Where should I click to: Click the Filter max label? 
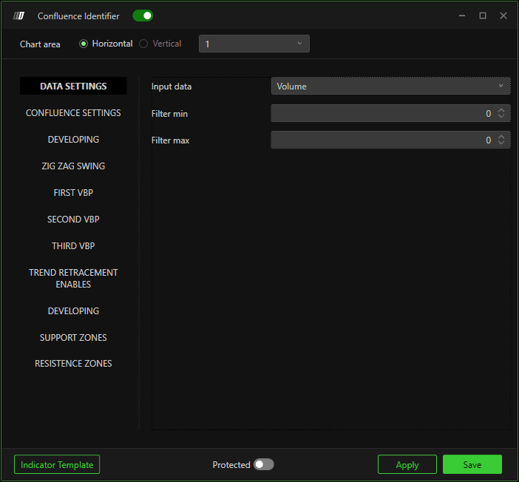(x=171, y=140)
